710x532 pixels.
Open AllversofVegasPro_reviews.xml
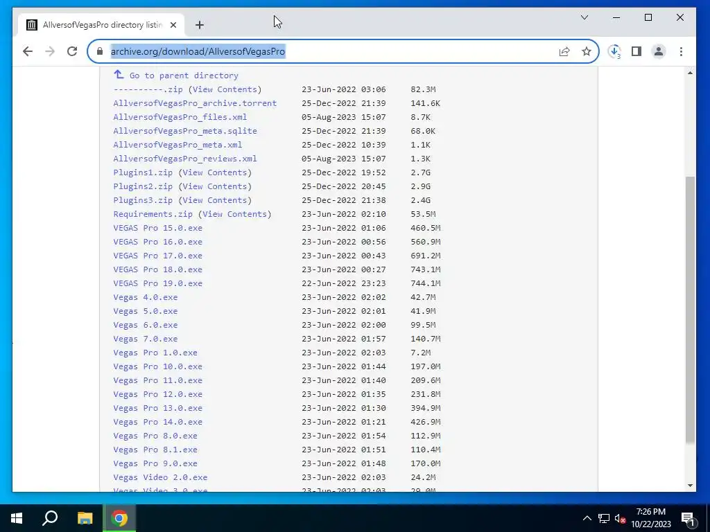pyautogui.click(x=184, y=159)
